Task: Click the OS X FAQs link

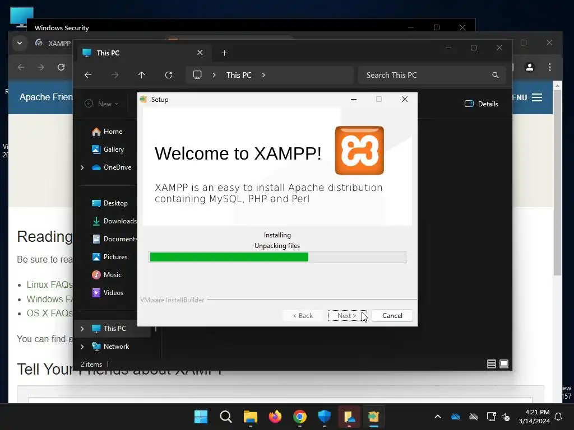Action: pos(50,314)
